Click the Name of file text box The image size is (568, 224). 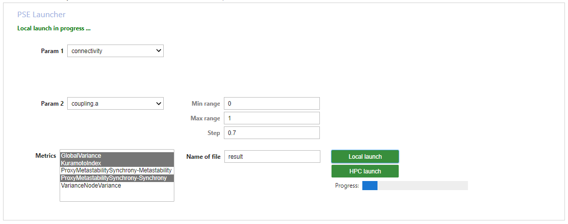[271, 157]
